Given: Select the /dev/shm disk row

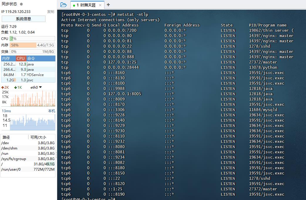Looking at the screenshot, I should [x=28, y=148].
